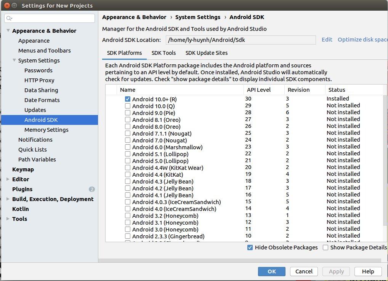Click the Edit link for SDK location
The height and width of the screenshot is (281, 388).
(x=327, y=40)
